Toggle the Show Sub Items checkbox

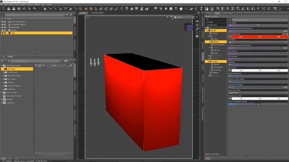pos(206,154)
